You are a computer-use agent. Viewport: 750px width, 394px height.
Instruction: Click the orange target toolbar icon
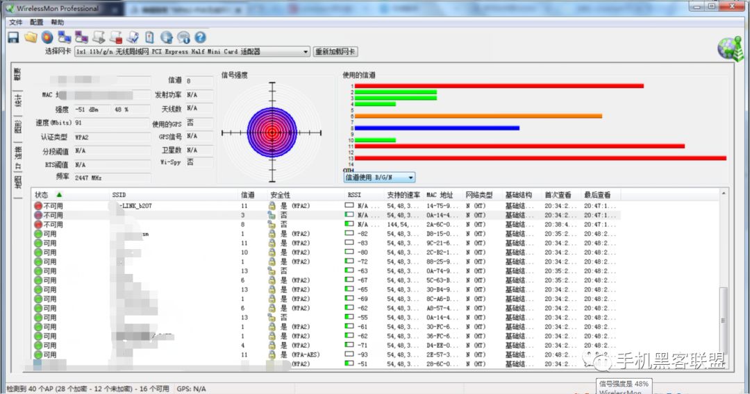click(47, 37)
